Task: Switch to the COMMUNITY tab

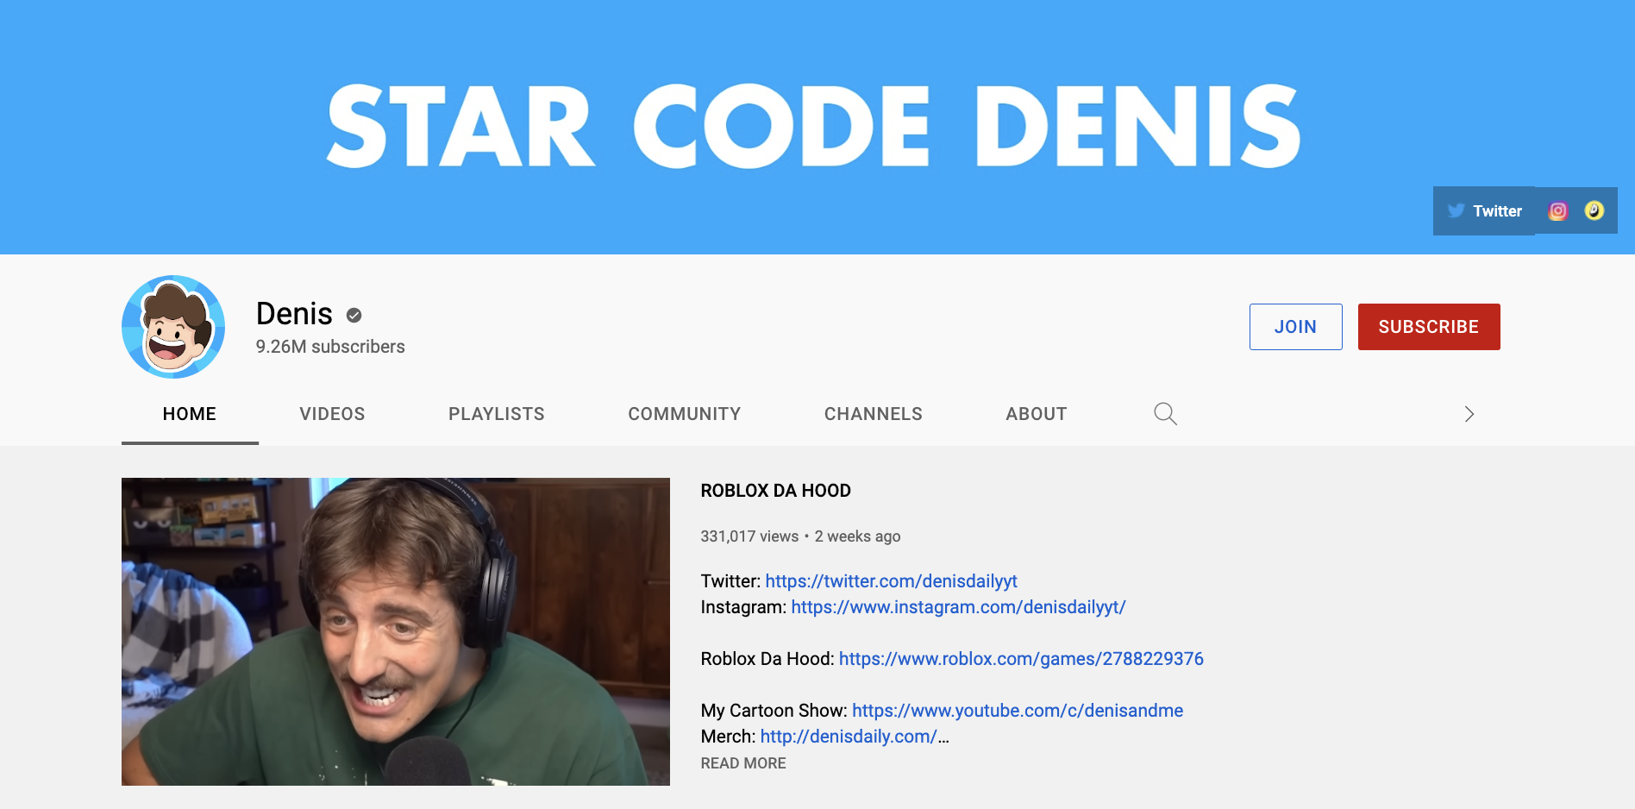Action: click(684, 414)
